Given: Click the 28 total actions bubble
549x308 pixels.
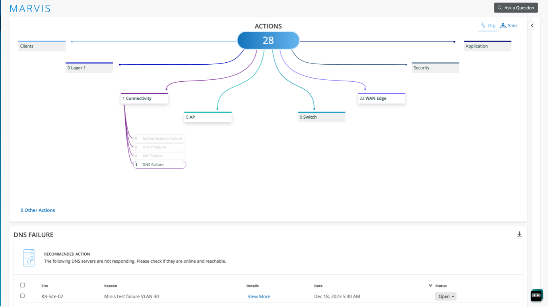Looking at the screenshot, I should click(x=268, y=40).
